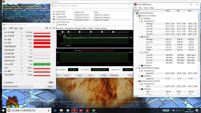Viewport: 201px width, 113px height.
Task: Click the CPUID button in AIDA64
Action: pos(104,75)
